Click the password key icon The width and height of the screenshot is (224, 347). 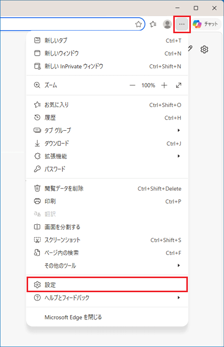point(37,169)
